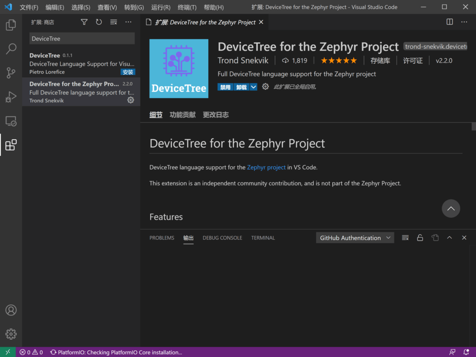Switch to the DEBUG CONSOLE tab

coord(223,238)
